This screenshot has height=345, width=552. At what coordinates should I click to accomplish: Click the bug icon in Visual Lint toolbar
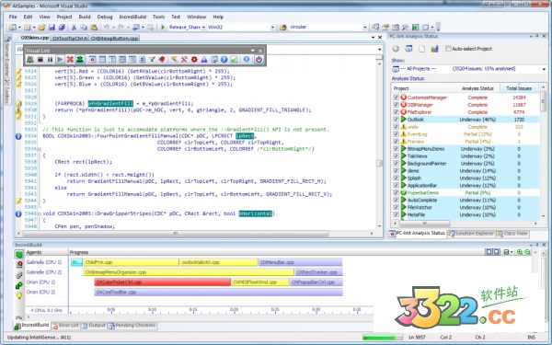pos(30,60)
